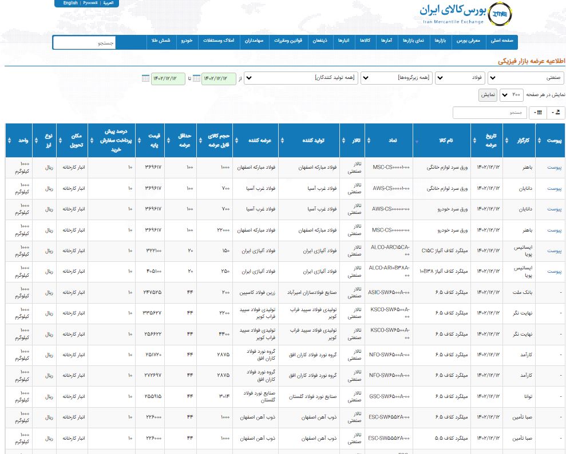This screenshot has height=454, width=566.
Task: Click the end date field after تا
Action: (x=168, y=78)
